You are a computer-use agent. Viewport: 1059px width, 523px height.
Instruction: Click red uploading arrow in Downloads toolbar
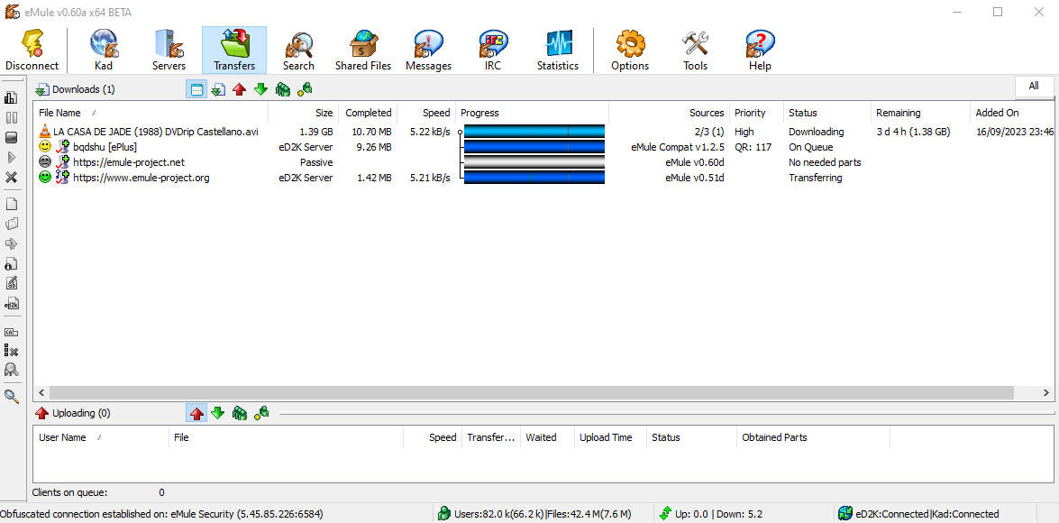click(x=239, y=89)
